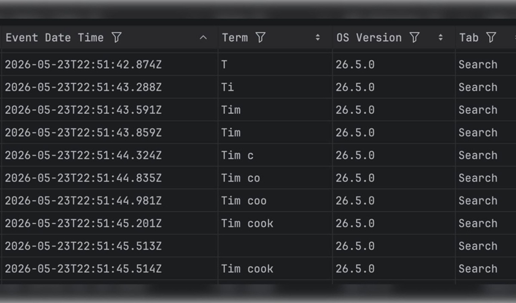Image resolution: width=516 pixels, height=303 pixels.
Task: Toggle ascending sort on Event Date Time
Action: pos(203,38)
